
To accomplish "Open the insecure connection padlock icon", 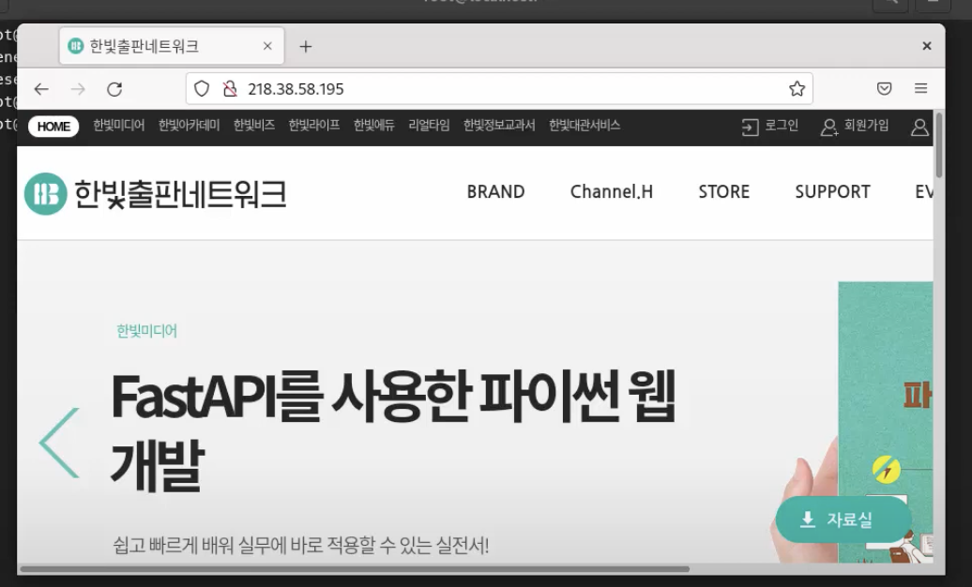I will coord(230,89).
